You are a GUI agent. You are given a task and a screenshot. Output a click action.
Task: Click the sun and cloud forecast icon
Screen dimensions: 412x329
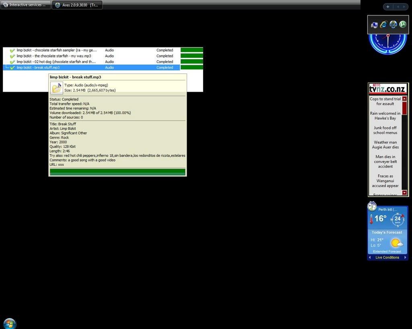[396, 243]
